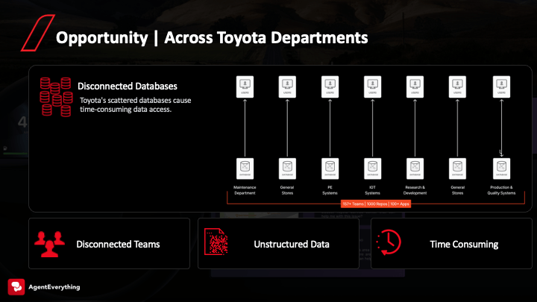Click the General Stores database icon beside Maintenance Department
537x302 pixels.
click(x=287, y=169)
